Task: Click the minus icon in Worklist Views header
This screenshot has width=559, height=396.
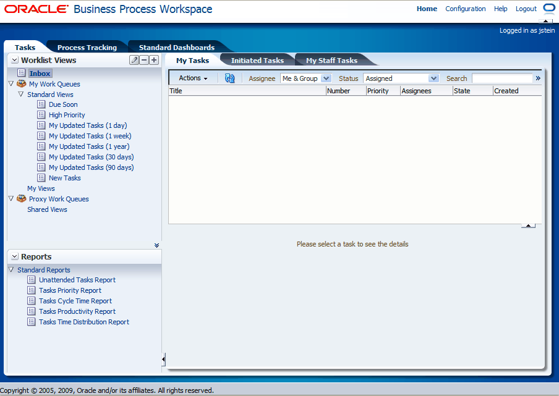Action: (144, 60)
